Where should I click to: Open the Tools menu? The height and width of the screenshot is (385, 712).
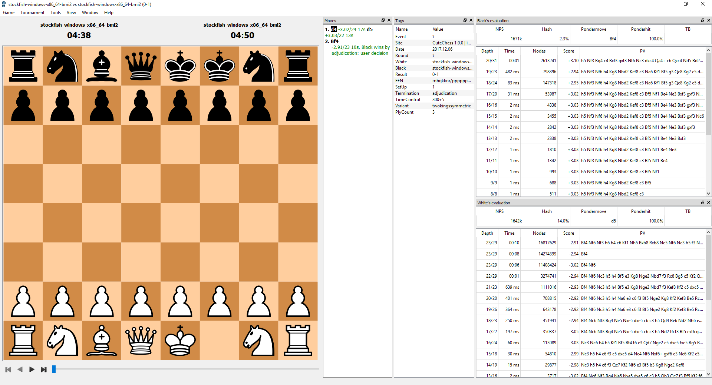56,13
